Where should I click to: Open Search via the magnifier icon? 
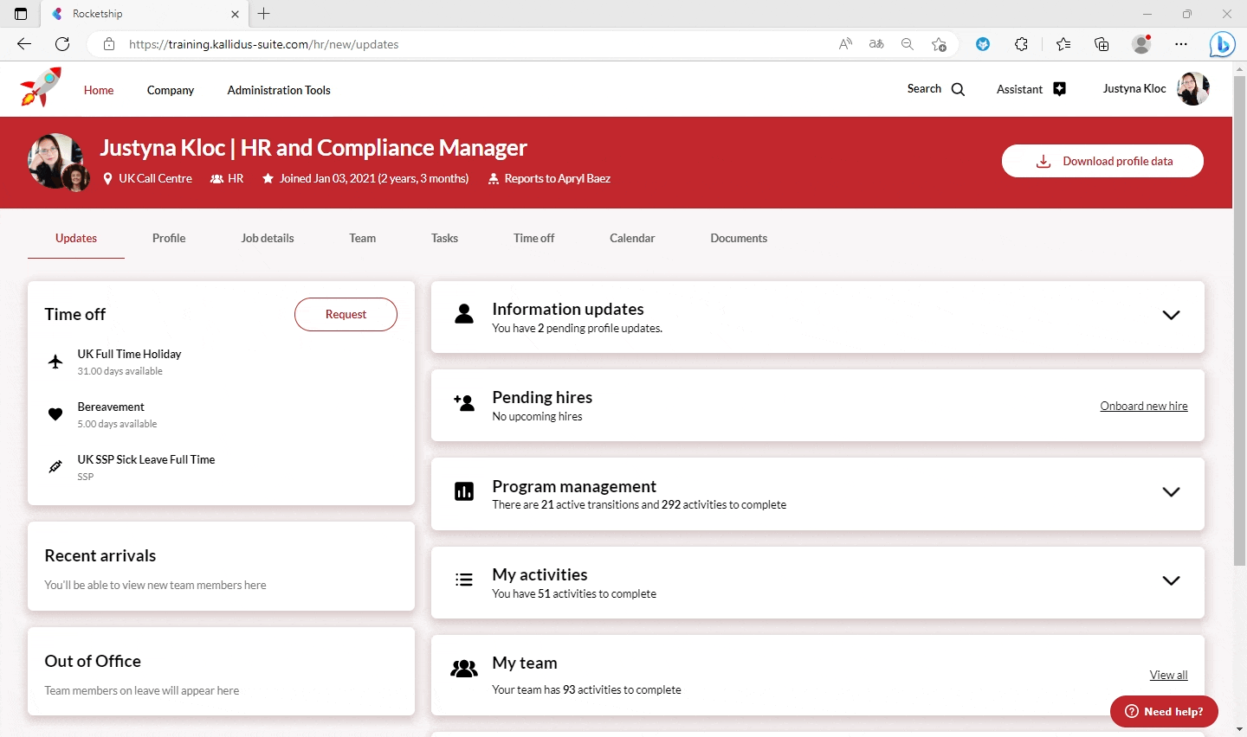point(958,89)
